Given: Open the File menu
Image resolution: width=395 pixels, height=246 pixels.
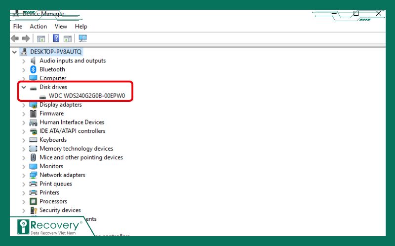Looking at the screenshot, I should (18, 27).
